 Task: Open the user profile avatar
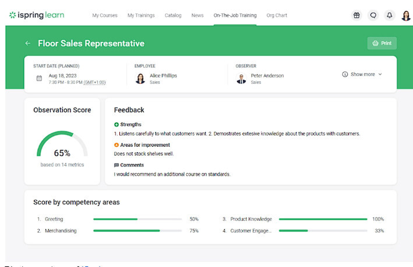pos(406,16)
